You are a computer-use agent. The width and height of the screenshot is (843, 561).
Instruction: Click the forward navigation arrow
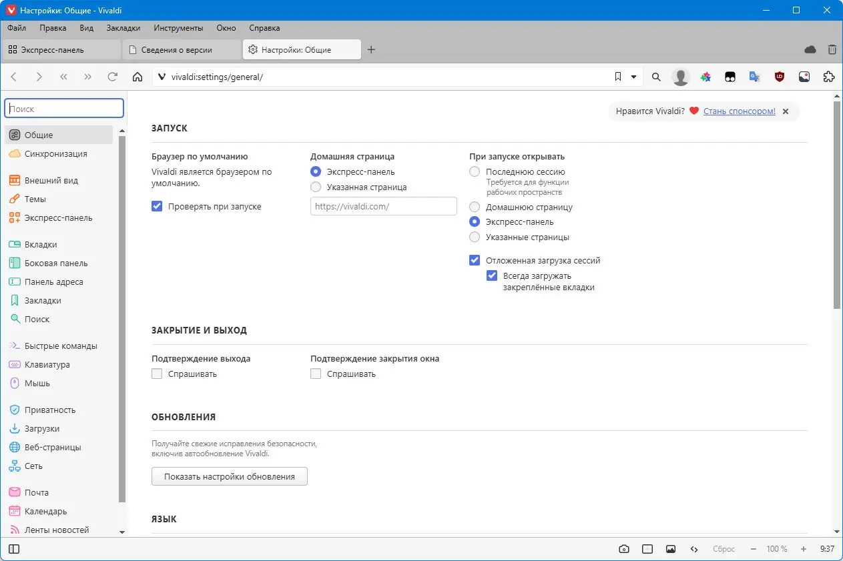[x=39, y=77]
